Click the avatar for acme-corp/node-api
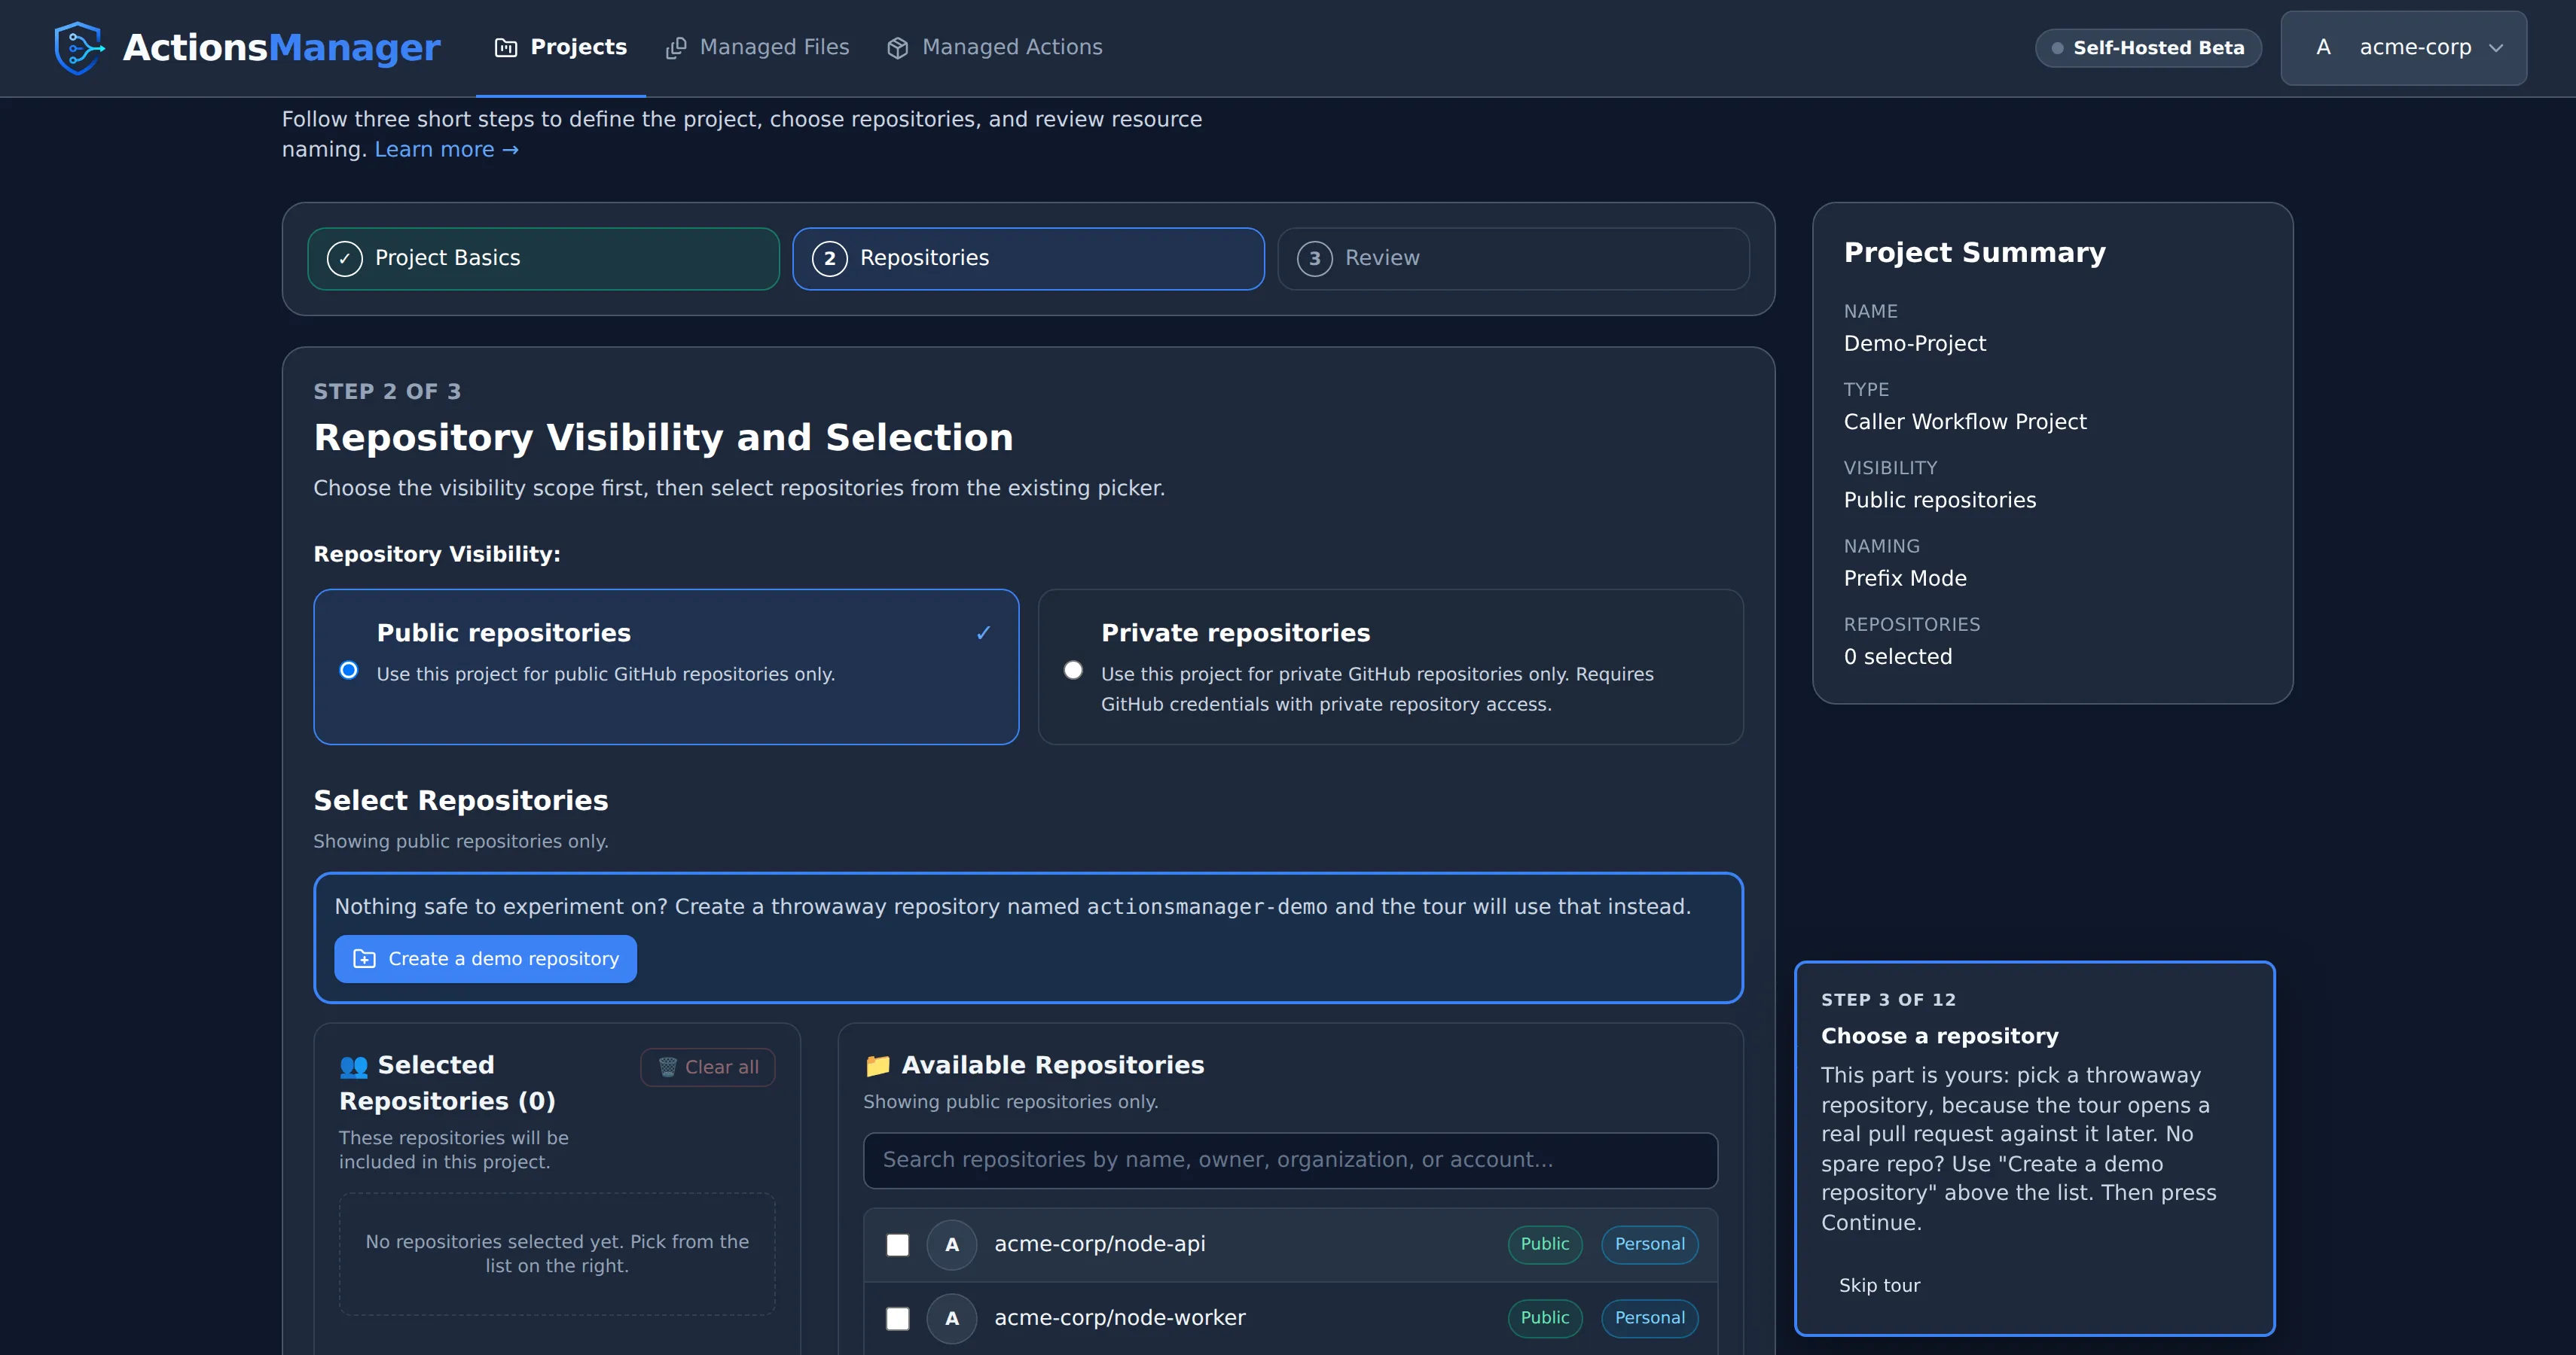The height and width of the screenshot is (1355, 2576). pos(952,1245)
